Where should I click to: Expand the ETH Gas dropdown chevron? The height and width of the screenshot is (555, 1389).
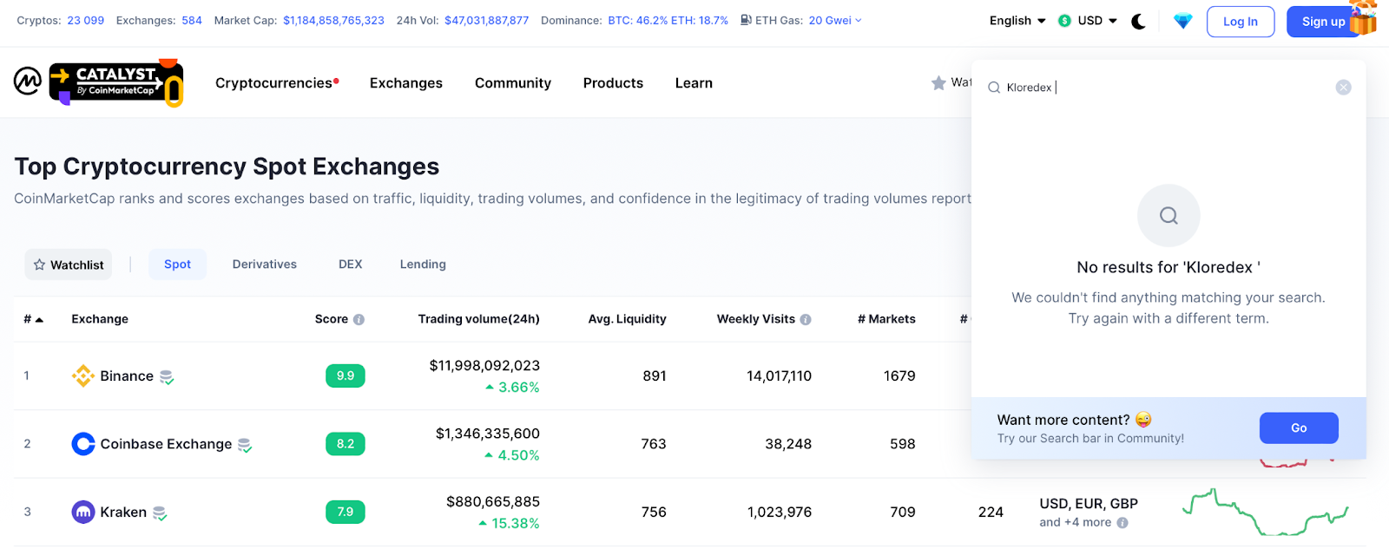point(859,21)
